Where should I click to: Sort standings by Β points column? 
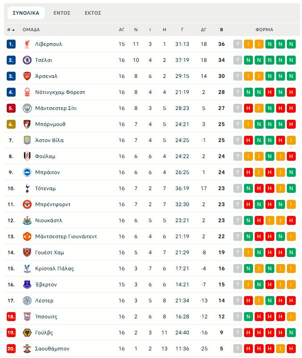pos(222,30)
